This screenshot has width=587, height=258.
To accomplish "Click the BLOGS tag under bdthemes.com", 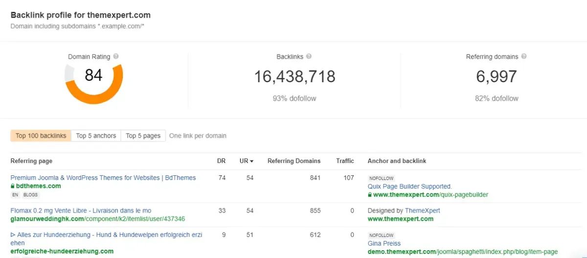I will [30, 195].
